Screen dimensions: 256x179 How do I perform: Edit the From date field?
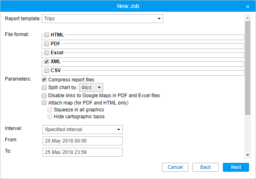click(x=83, y=141)
